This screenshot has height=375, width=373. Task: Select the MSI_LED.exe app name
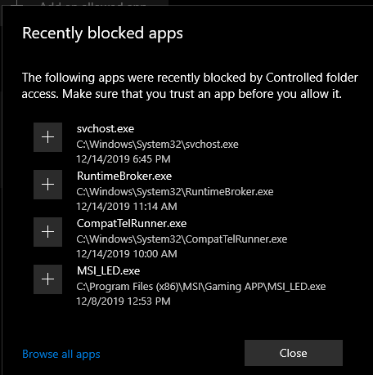click(108, 271)
